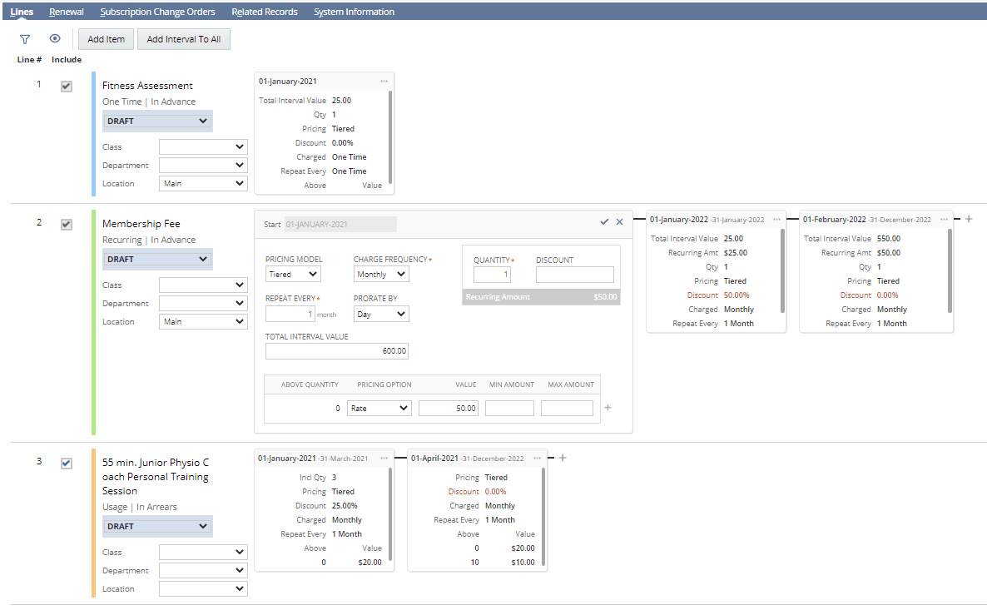Click the Total Interval Value 550.00 text
This screenshot has width=987, height=610.
(x=888, y=239)
